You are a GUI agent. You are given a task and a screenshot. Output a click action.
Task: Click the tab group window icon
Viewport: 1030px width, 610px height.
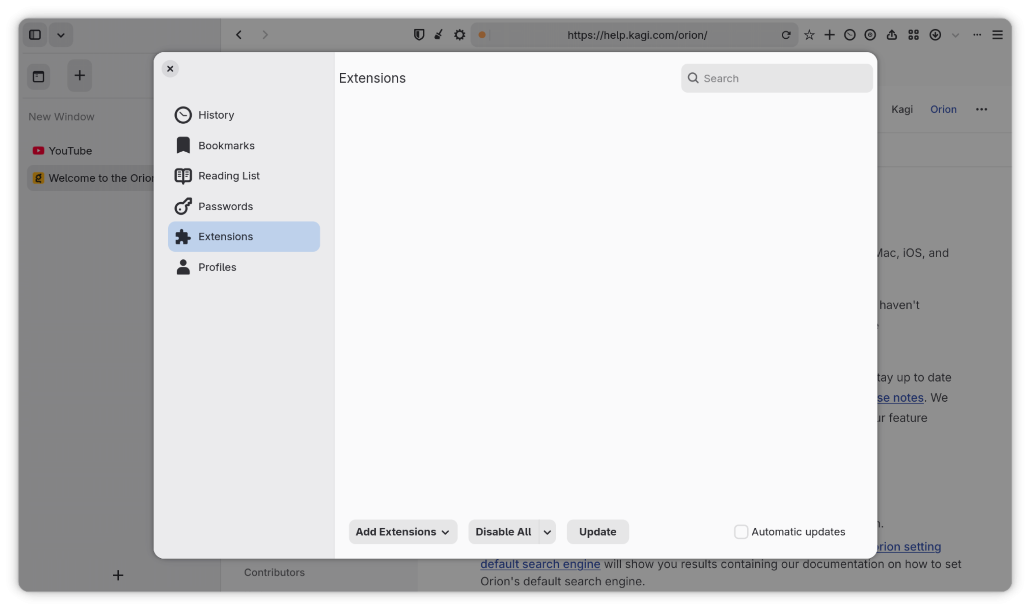click(39, 76)
